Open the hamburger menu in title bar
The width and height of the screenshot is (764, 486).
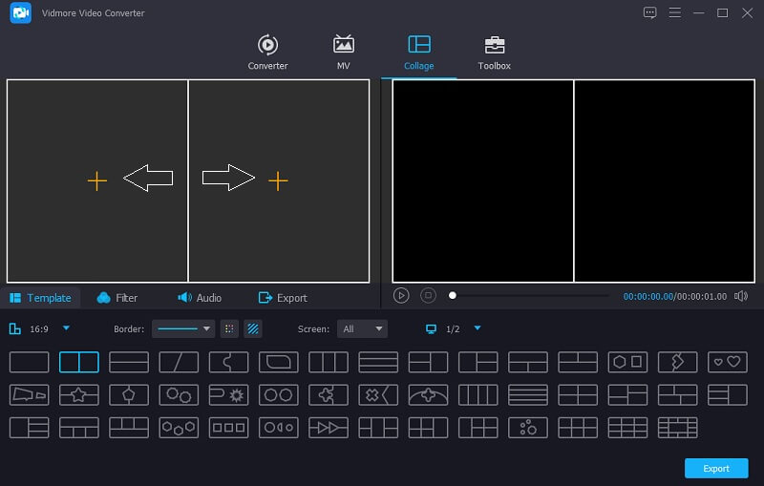pos(675,12)
